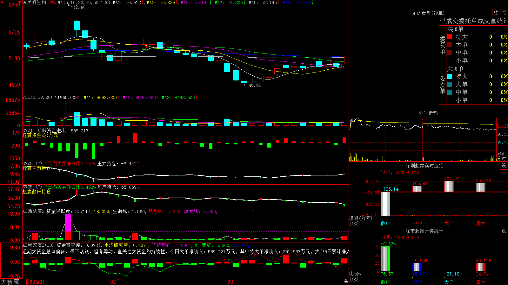Click the 超大 bar showing 251.96
Screen dimensions: 508x285
pyautogui.click(x=481, y=187)
